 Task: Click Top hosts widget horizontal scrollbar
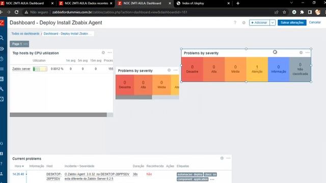(x=58, y=115)
